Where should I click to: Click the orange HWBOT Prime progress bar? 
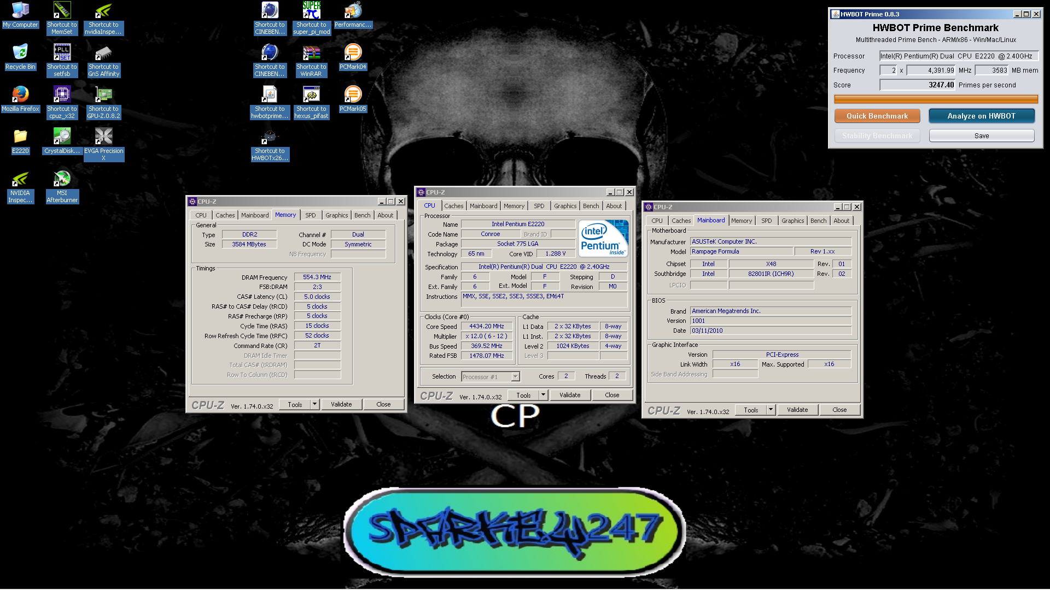click(x=936, y=99)
